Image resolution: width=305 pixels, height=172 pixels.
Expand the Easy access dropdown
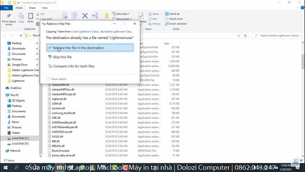(x=124, y=19)
